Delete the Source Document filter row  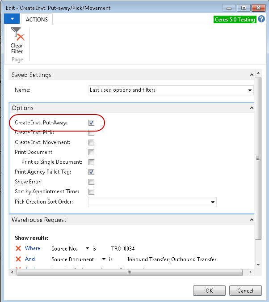point(18,259)
